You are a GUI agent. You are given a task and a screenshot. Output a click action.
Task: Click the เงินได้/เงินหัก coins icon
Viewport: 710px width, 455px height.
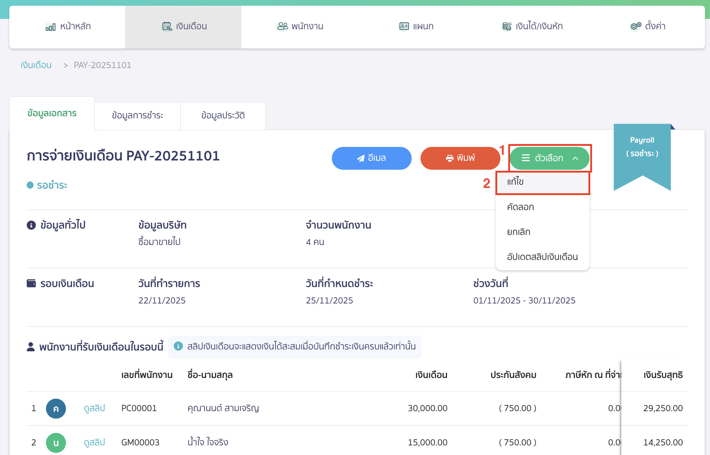click(x=506, y=26)
